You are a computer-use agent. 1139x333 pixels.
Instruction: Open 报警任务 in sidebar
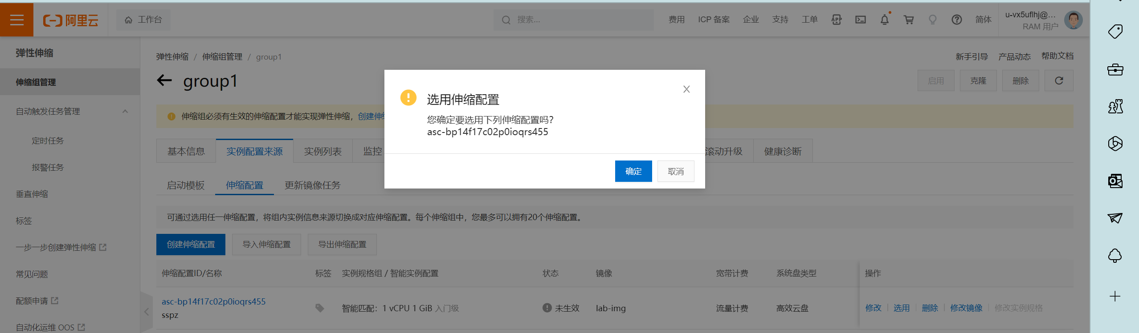48,167
